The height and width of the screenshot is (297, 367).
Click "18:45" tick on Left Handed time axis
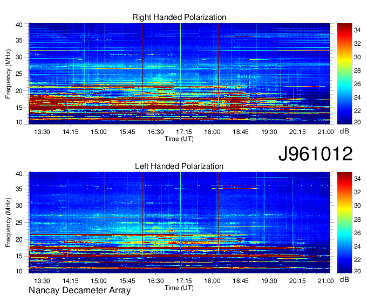[x=241, y=281]
